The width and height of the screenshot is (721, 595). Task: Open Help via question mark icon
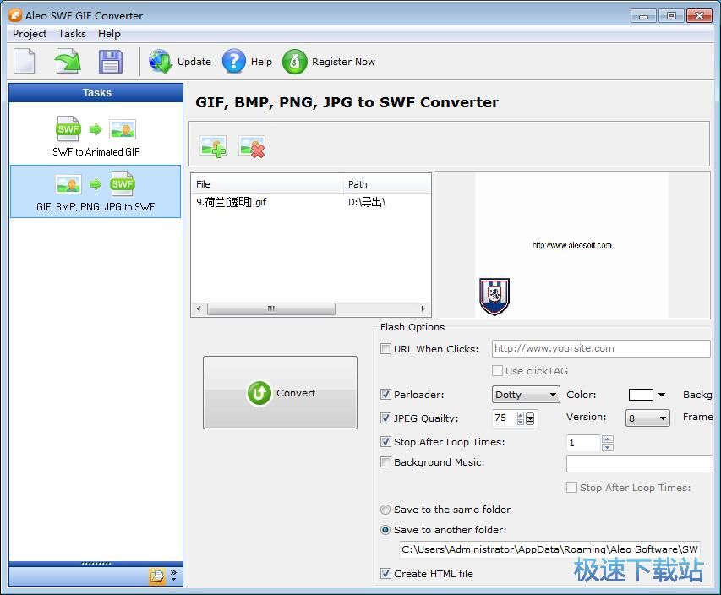[233, 61]
